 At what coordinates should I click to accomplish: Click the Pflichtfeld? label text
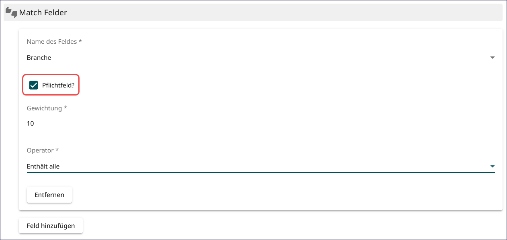click(58, 85)
